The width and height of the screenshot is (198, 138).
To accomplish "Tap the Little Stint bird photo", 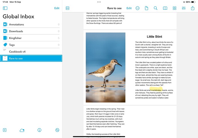I will pos(106,67).
